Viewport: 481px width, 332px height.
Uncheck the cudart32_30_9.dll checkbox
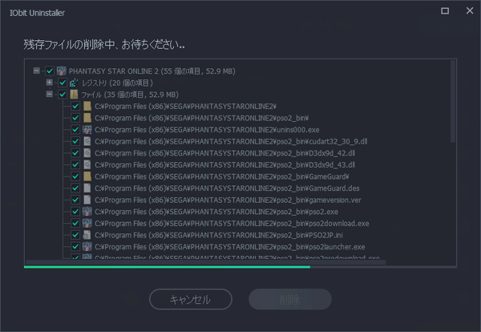pyautogui.click(x=75, y=141)
